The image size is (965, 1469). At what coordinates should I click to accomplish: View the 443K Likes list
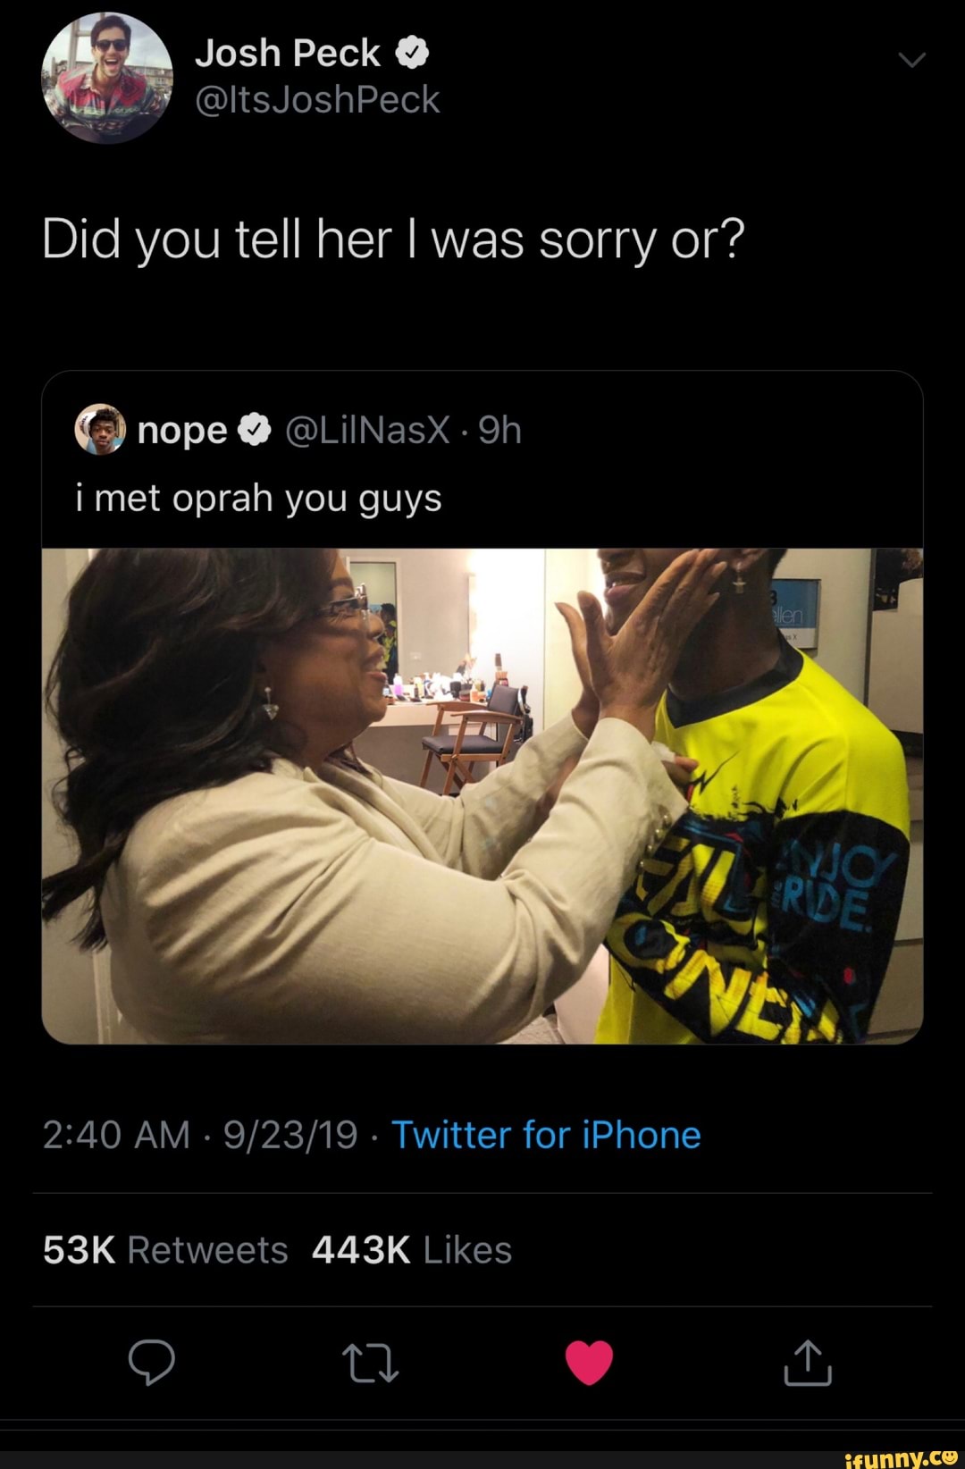(411, 1250)
